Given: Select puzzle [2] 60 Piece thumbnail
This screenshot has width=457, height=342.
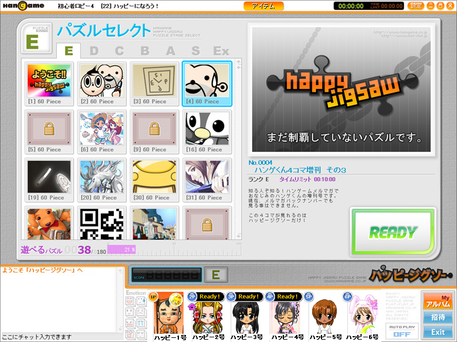Looking at the screenshot, I should coord(101,84).
